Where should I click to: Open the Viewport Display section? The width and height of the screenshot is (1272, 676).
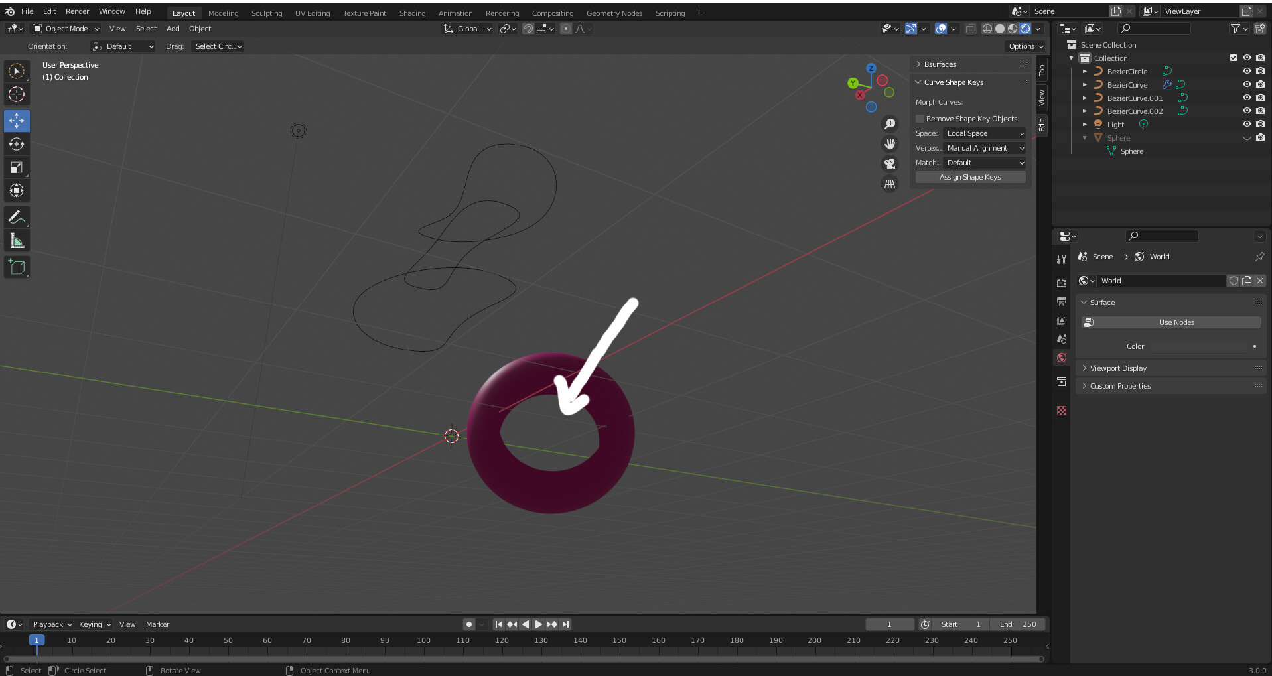1119,368
